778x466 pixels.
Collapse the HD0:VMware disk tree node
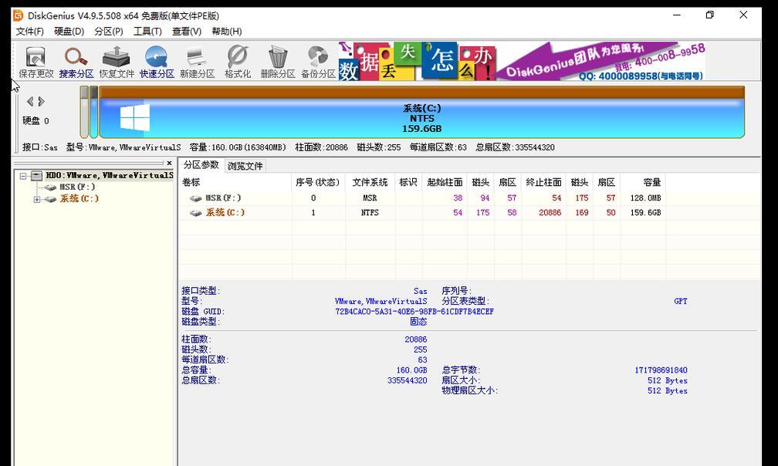[23, 175]
